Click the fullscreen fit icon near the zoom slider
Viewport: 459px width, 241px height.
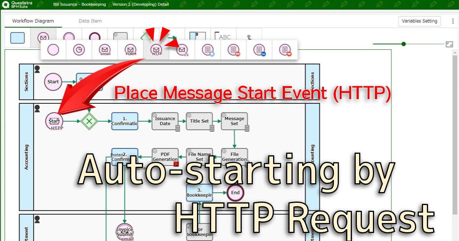pos(449,44)
